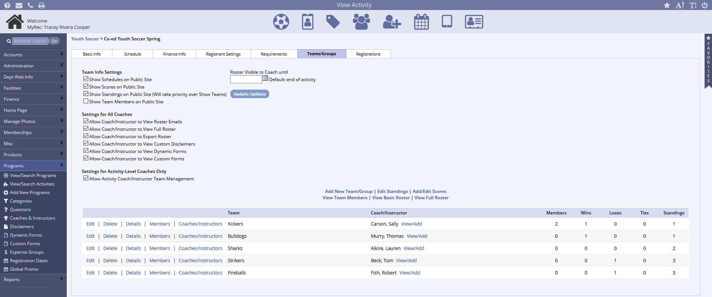Click the phone icon in top bar
Image resolution: width=712 pixels, height=297 pixels.
(30, 5)
